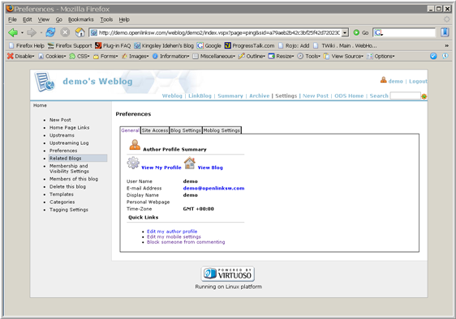Open the File menu
Viewport: 456px width, 319px height.
[x=12, y=19]
